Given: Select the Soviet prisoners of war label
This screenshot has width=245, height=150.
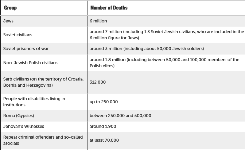Looking at the screenshot, I should click(26, 49).
